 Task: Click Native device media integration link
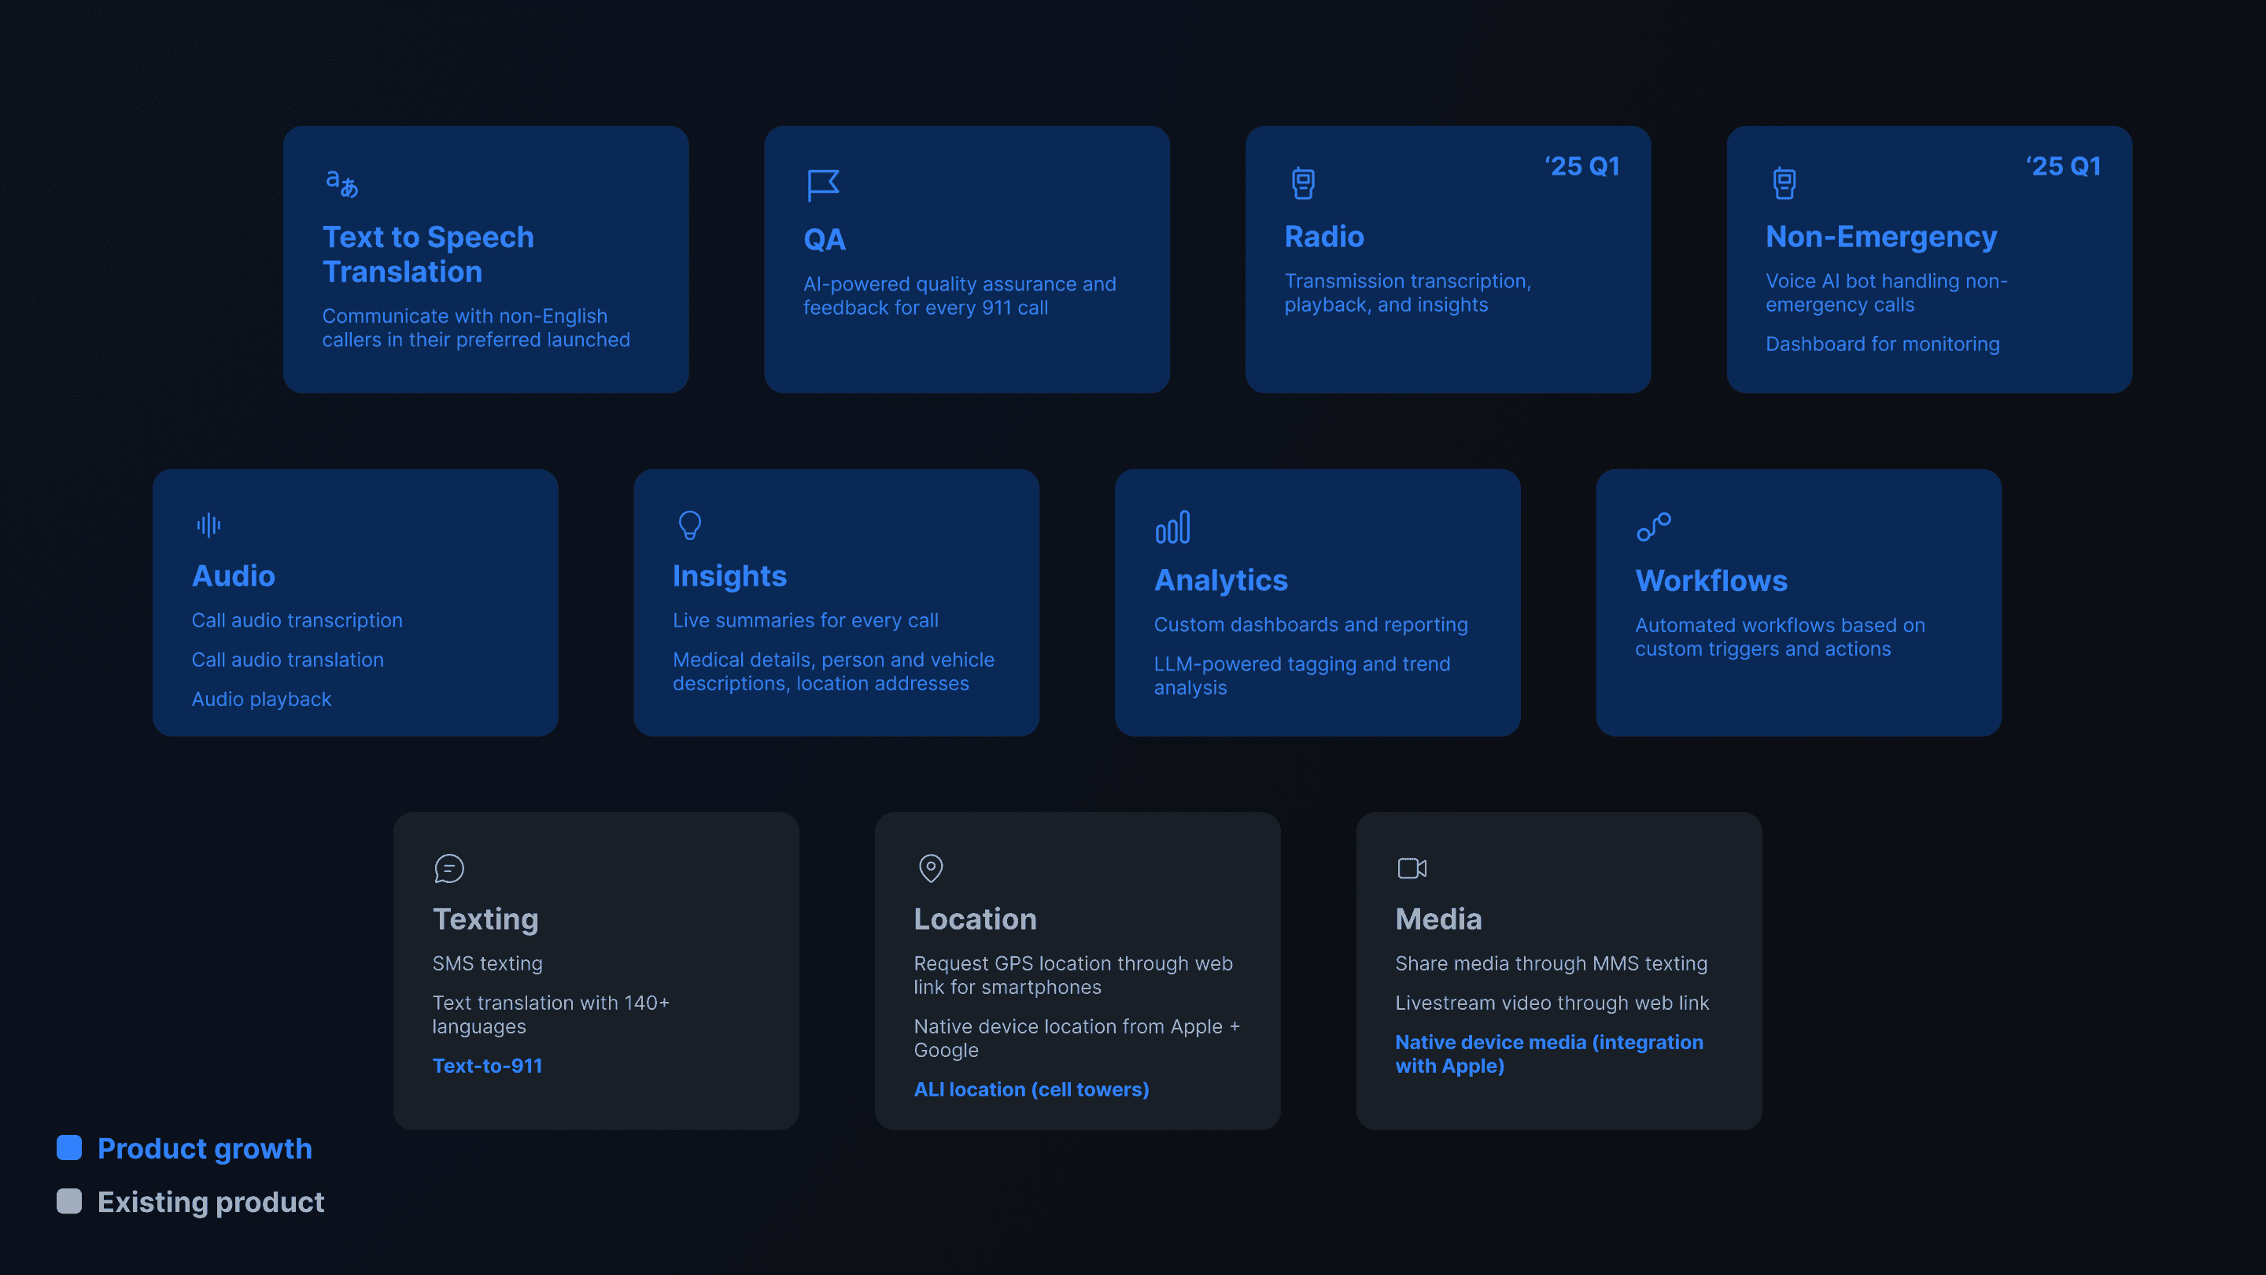tap(1548, 1053)
